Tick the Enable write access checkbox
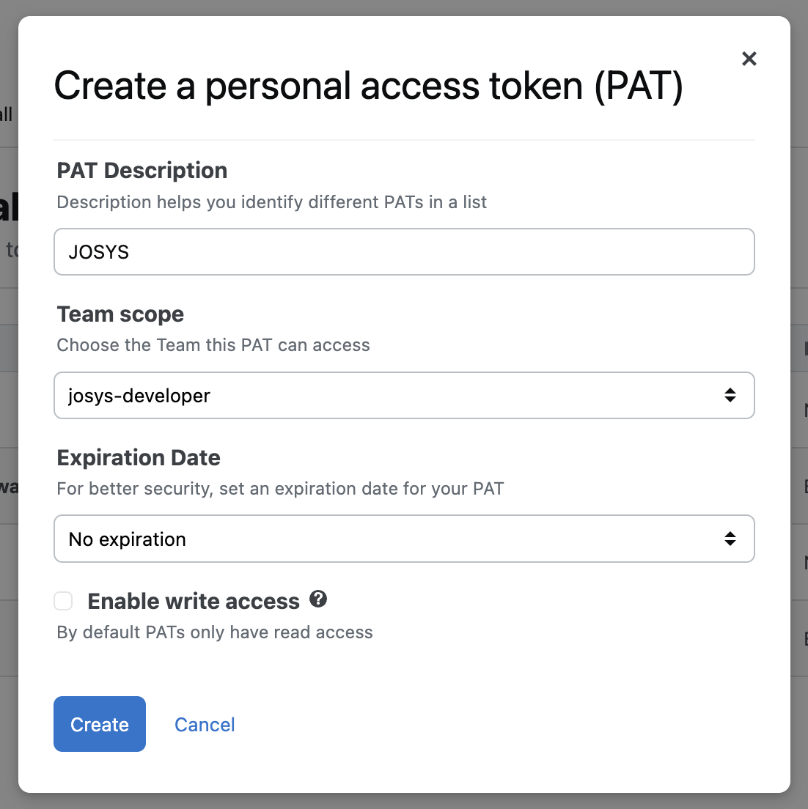Image resolution: width=808 pixels, height=809 pixels. (x=64, y=602)
